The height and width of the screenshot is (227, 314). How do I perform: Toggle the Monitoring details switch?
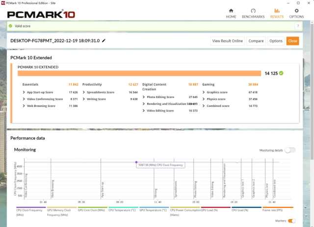tap(290, 150)
